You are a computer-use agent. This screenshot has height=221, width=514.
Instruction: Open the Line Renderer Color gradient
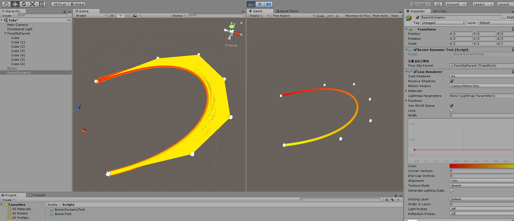482,166
